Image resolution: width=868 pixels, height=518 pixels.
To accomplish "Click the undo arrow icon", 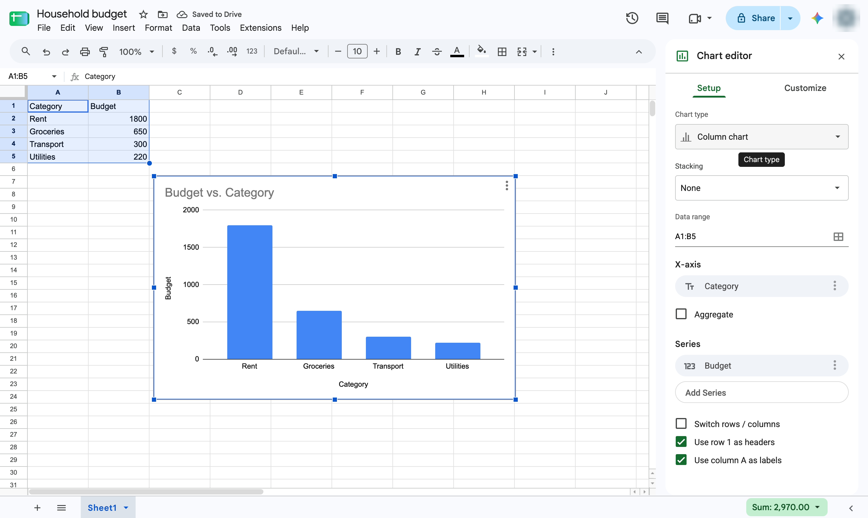I will point(46,52).
